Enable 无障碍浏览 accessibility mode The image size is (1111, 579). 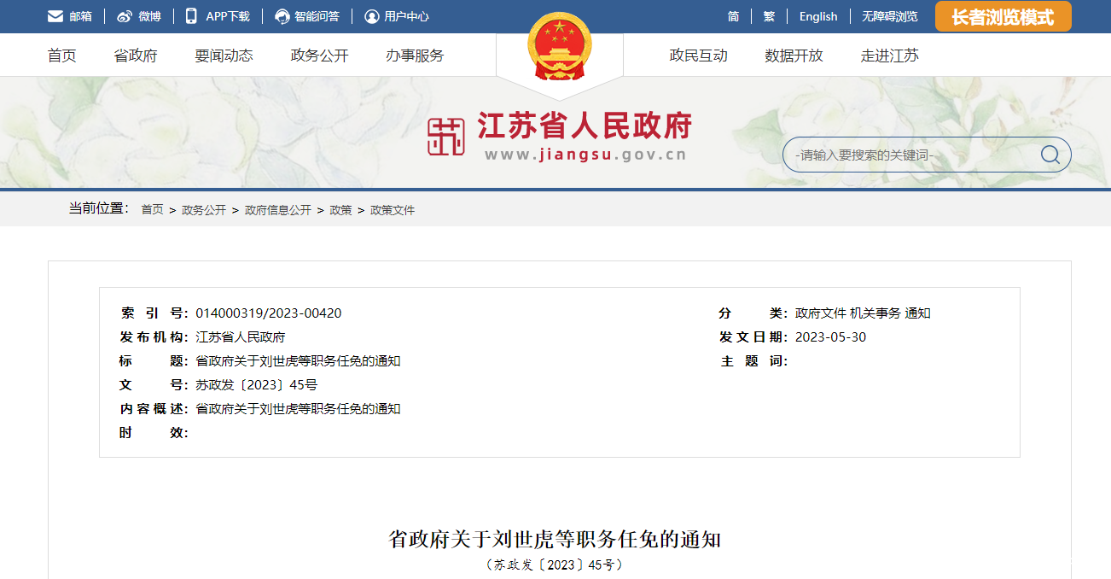point(889,16)
